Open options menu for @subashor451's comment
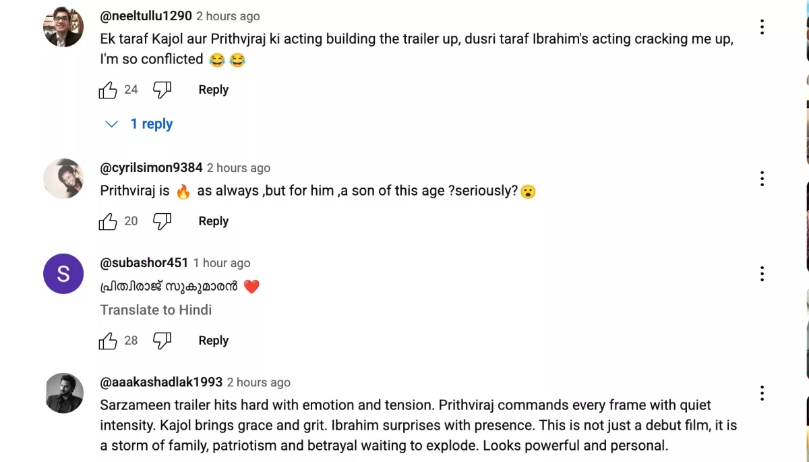The image size is (809, 462). click(x=762, y=274)
